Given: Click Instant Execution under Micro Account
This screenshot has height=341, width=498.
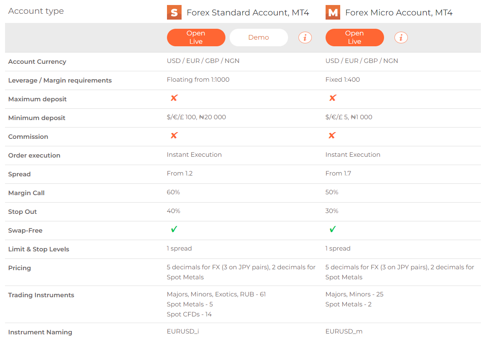Looking at the screenshot, I should pos(353,155).
